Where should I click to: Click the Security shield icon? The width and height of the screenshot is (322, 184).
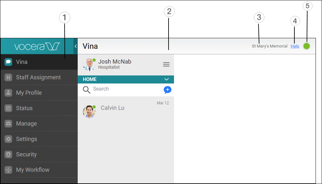[x=8, y=154]
